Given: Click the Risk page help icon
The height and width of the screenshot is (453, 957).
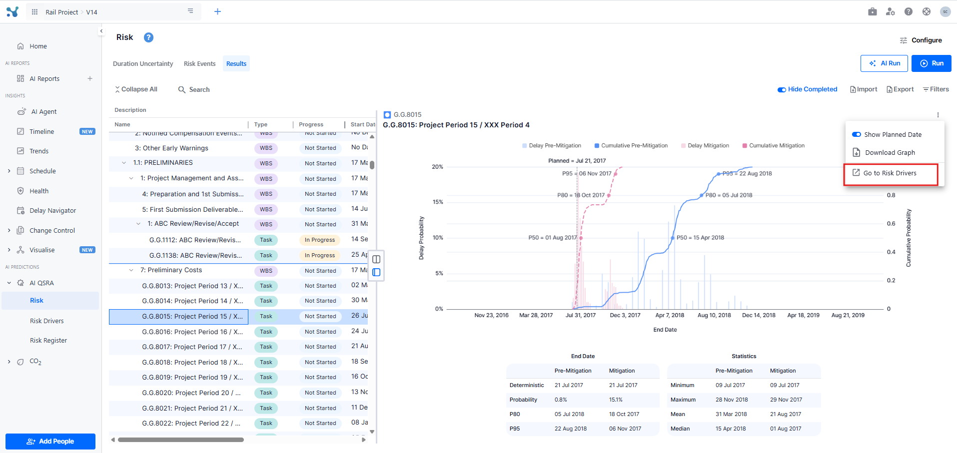Looking at the screenshot, I should tap(148, 37).
